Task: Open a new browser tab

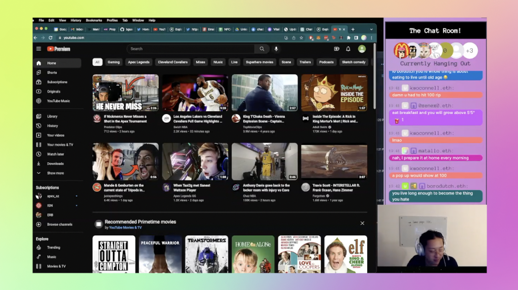Action: 353,29
